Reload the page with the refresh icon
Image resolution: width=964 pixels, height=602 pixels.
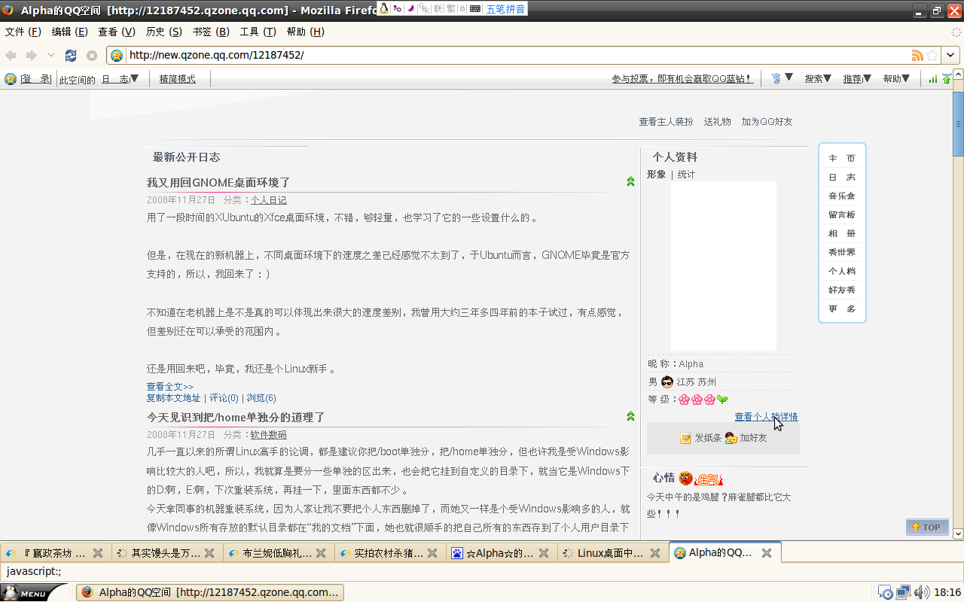coord(71,56)
